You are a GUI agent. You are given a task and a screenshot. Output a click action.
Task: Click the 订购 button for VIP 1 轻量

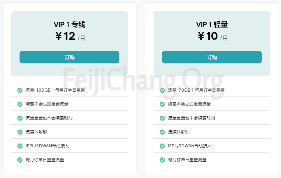[x=212, y=57]
